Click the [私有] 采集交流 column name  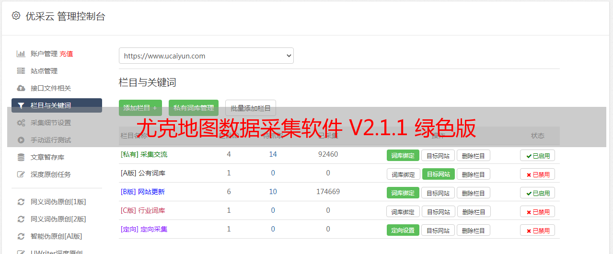click(x=144, y=154)
